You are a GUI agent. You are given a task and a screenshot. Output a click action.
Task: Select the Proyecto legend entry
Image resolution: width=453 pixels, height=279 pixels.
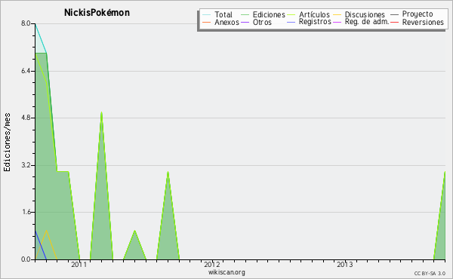pyautogui.click(x=418, y=14)
